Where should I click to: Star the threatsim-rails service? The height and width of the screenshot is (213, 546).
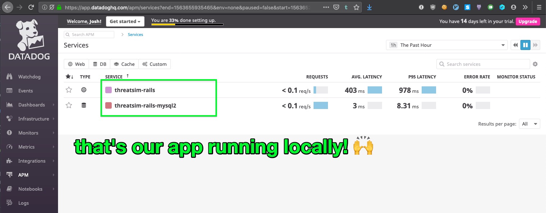69,90
